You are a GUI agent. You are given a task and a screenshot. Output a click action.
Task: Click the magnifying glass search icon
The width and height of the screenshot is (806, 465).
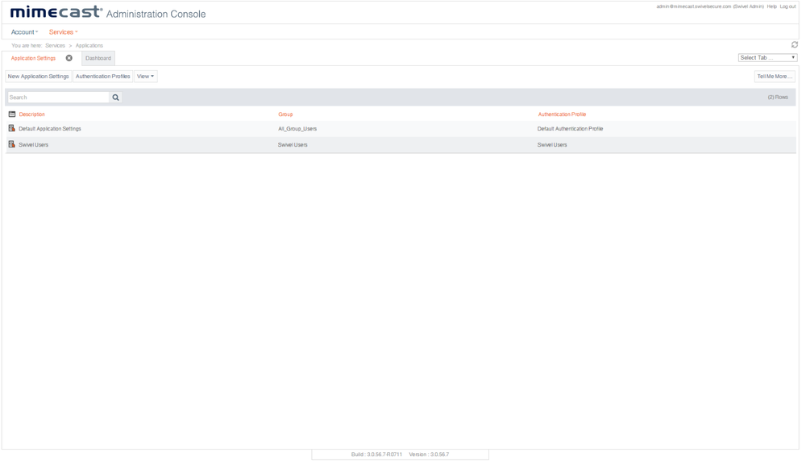pyautogui.click(x=115, y=96)
